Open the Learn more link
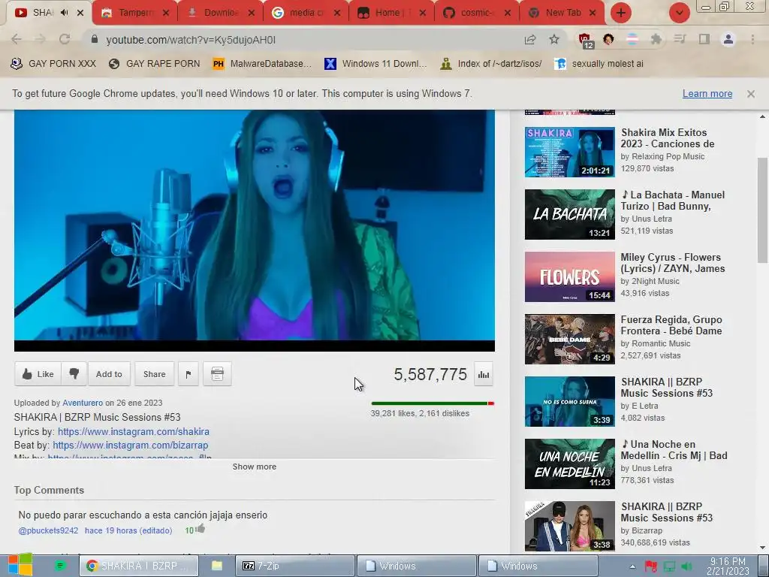The width and height of the screenshot is (769, 577). point(707,93)
